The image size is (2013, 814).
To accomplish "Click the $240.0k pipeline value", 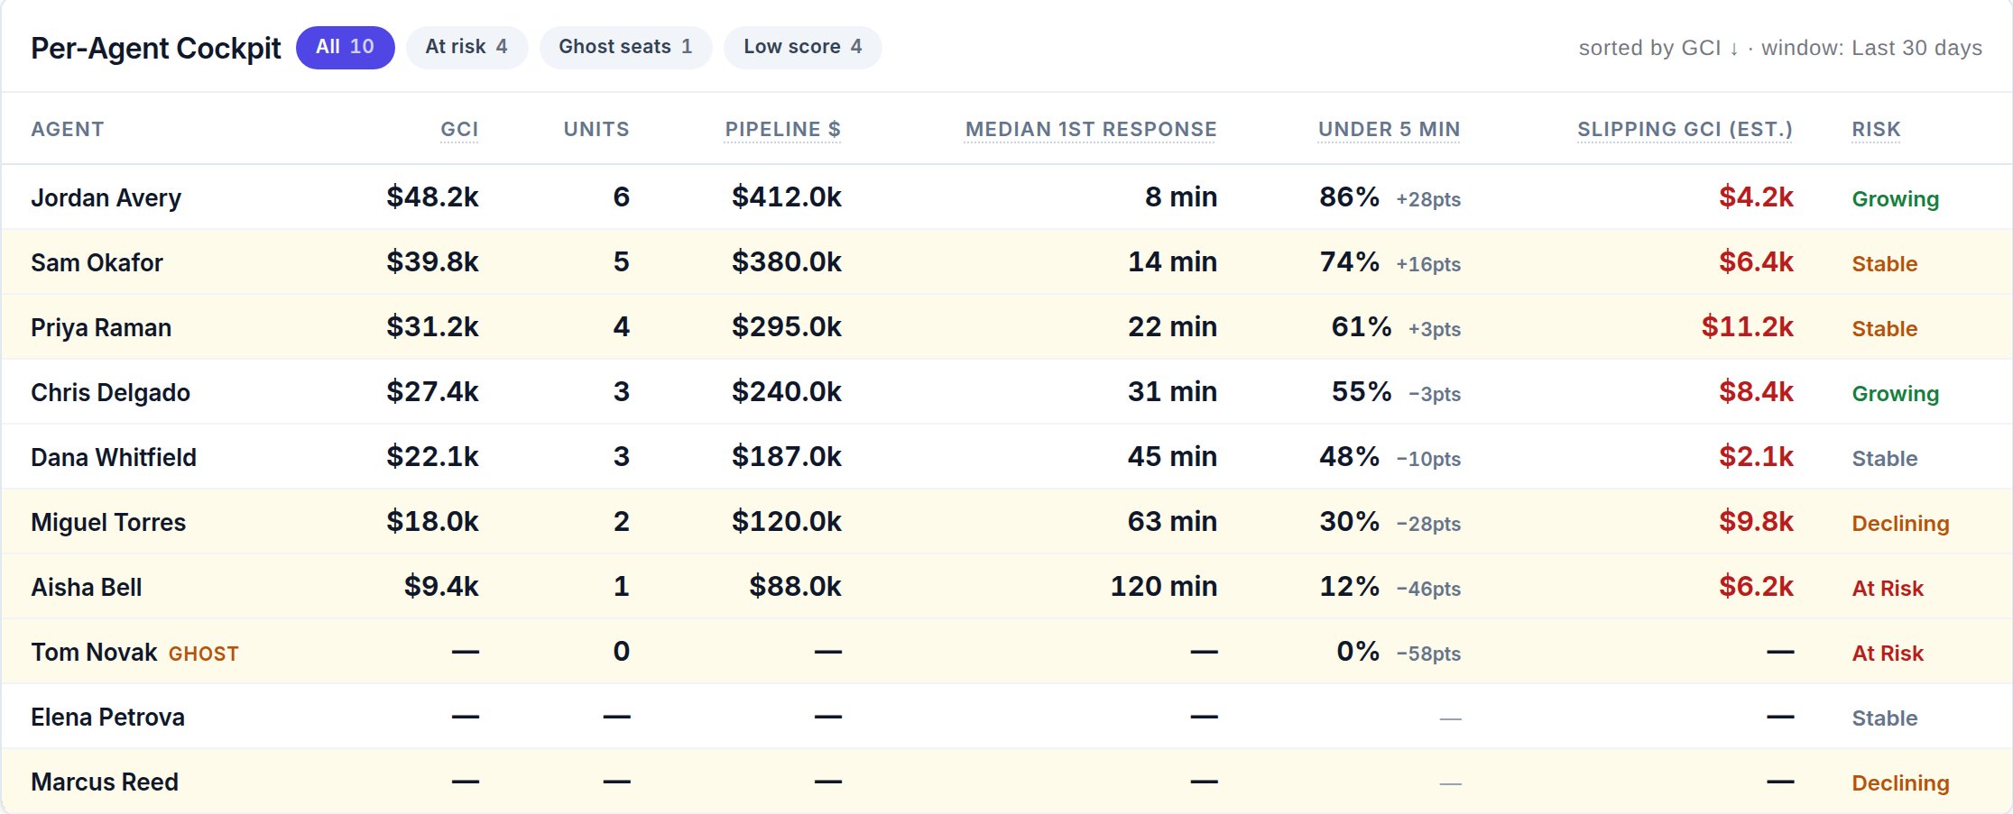I will pyautogui.click(x=786, y=391).
